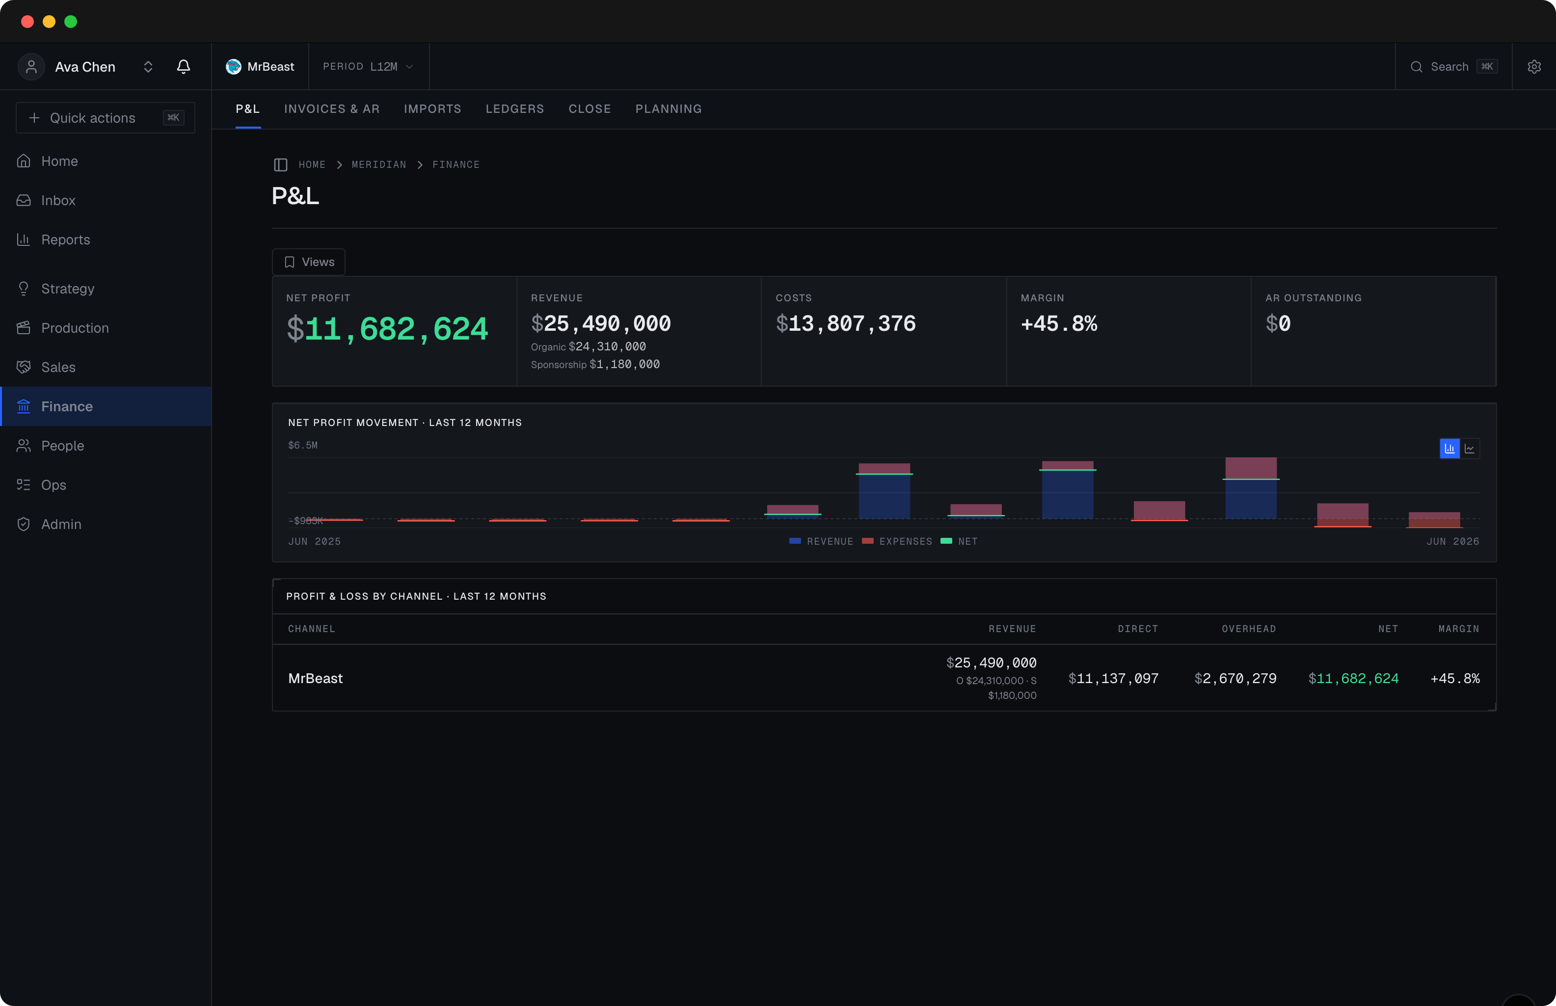
Task: Click the DIRECT column header
Action: (x=1138, y=629)
